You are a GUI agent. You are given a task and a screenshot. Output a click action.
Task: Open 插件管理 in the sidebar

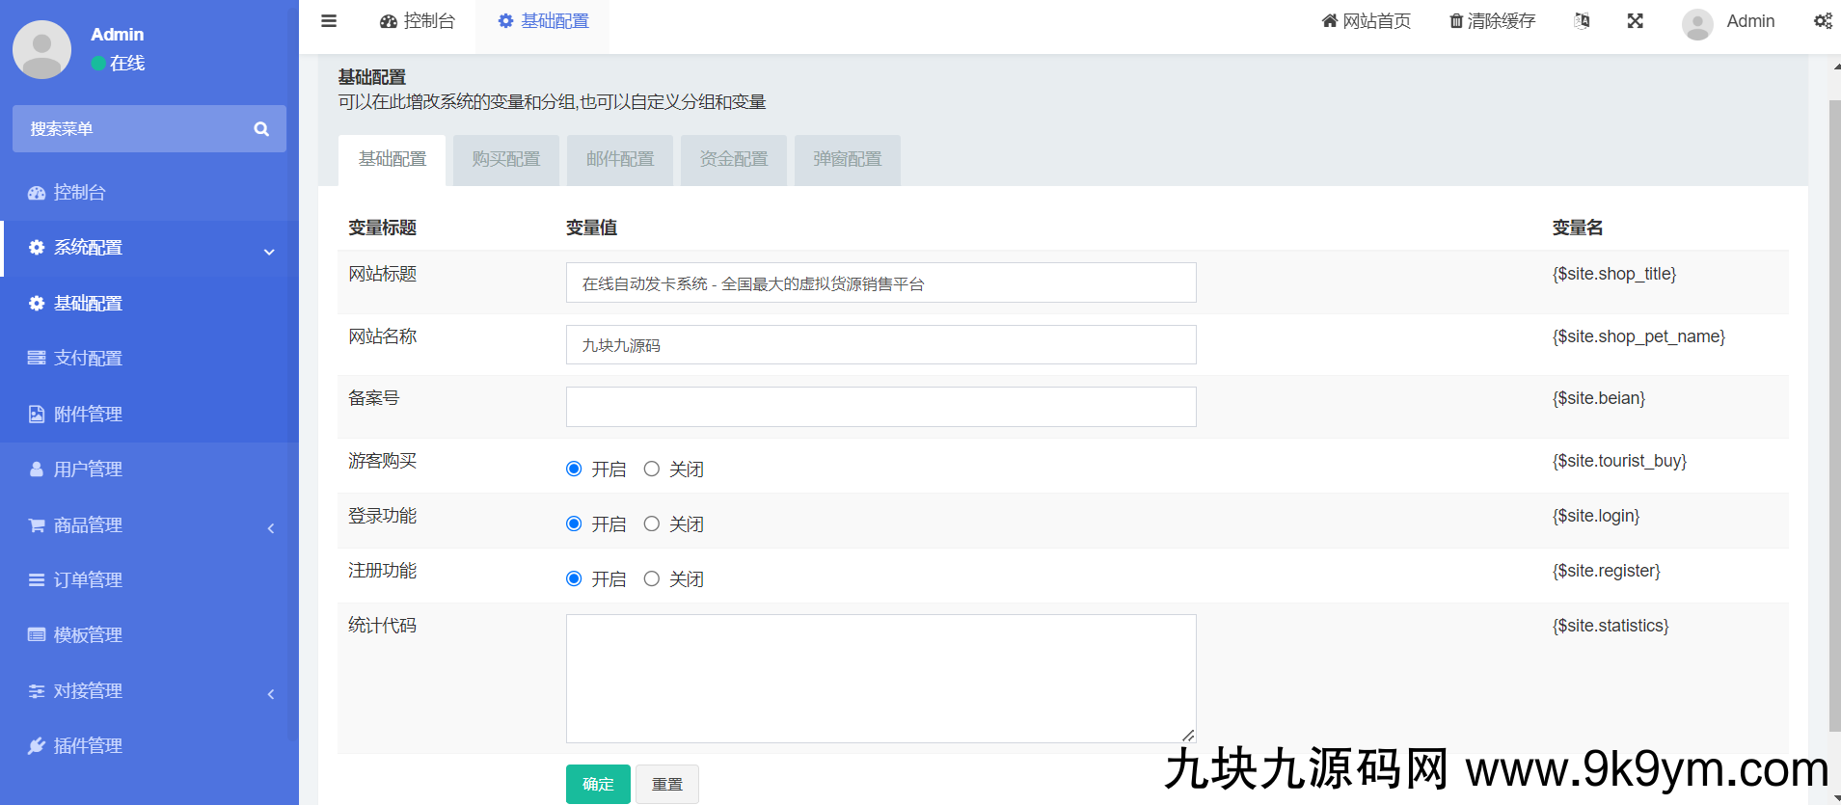(x=87, y=746)
